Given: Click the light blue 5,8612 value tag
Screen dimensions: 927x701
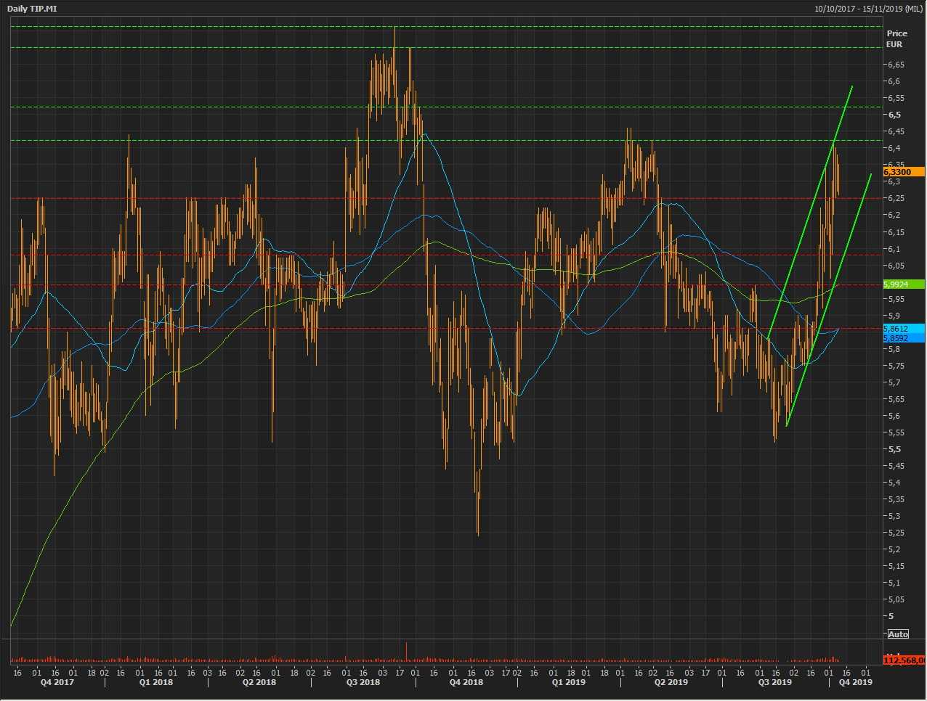Looking at the screenshot, I should point(903,329).
